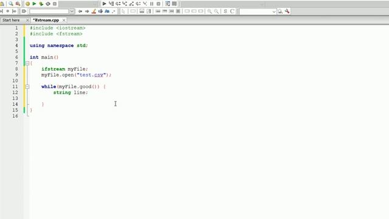The height and width of the screenshot is (219, 389).
Task: Click the 'while(myFile.good())' line
Action: 74,86
